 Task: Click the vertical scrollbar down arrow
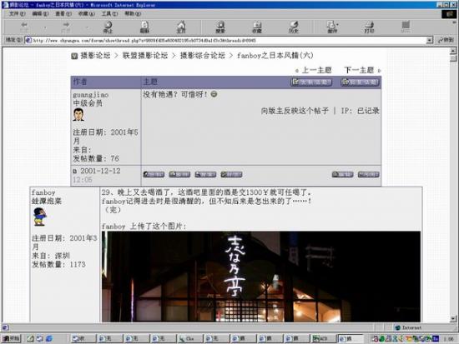point(453,318)
